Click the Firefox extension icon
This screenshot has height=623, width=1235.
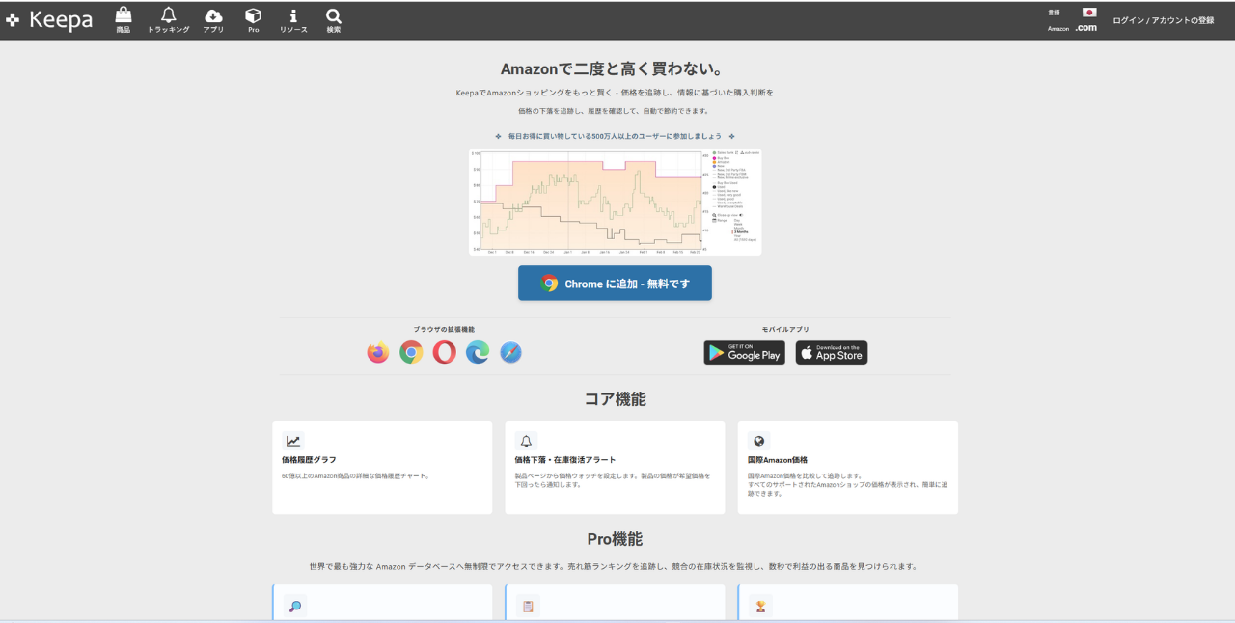(x=378, y=353)
